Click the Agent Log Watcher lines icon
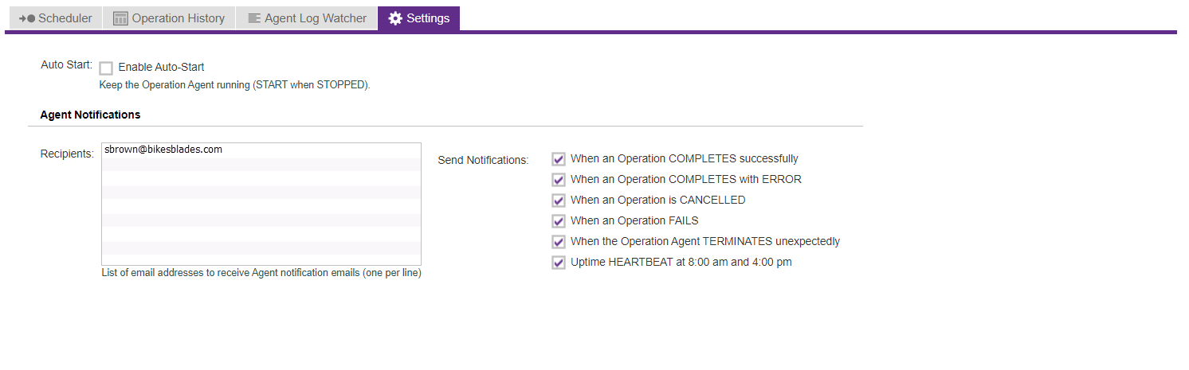1189x370 pixels. (254, 18)
